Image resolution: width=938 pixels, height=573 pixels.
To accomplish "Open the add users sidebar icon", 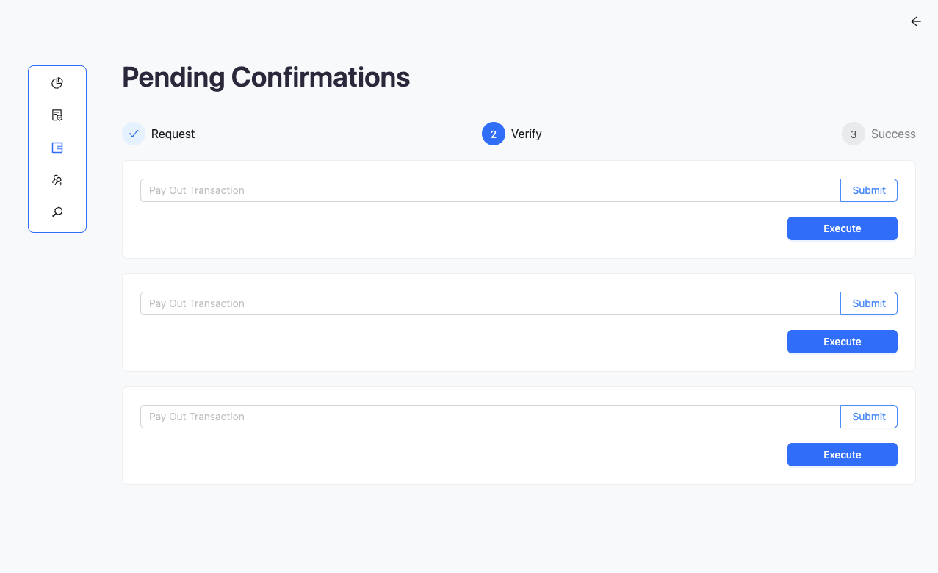I will 57,180.
